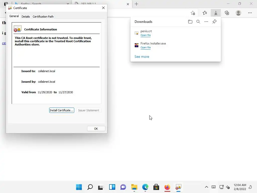The width and height of the screenshot is (257, 193).
Task: Click See more in Downloads panel
Action: coord(142,57)
